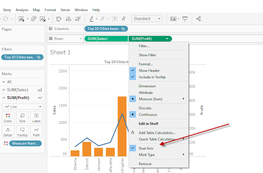The width and height of the screenshot is (263, 173).
Task: Click the Rows shelf icon
Action: point(51,39)
